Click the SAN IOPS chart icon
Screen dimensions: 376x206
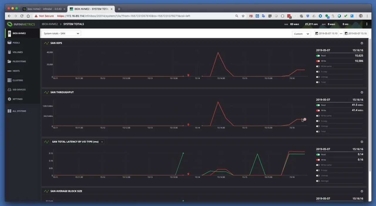pos(46,43)
